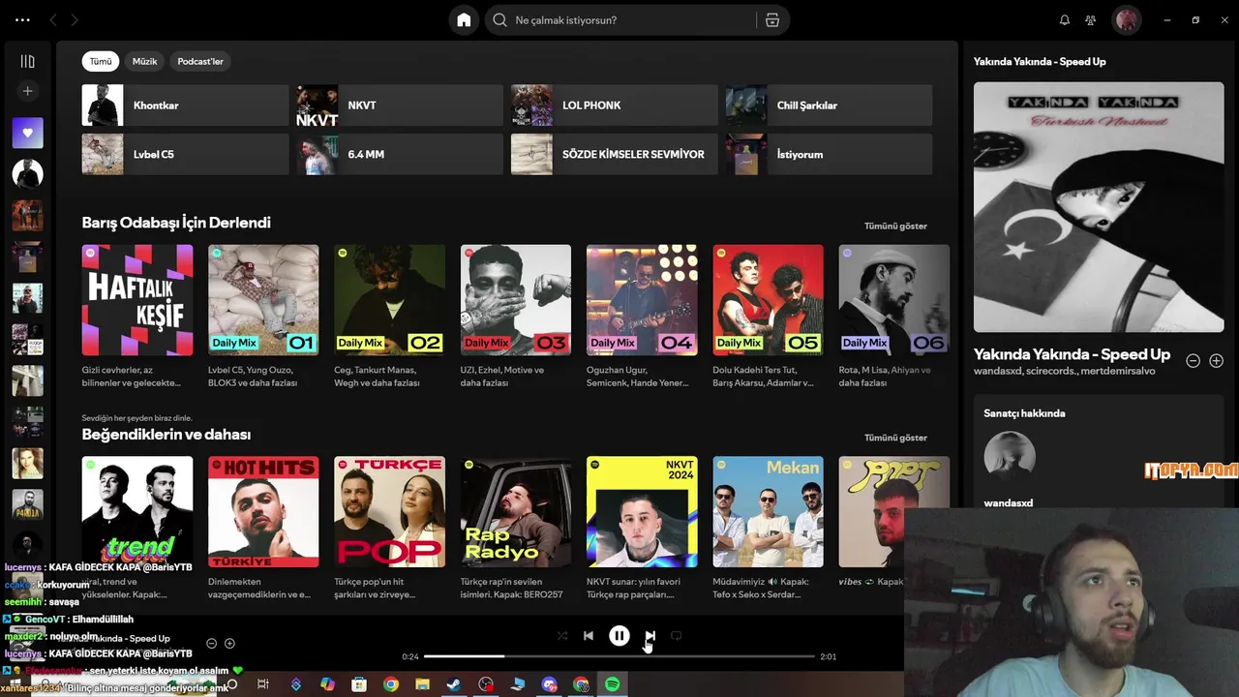This screenshot has width=1239, height=697.
Task: Open Task View on taskbar
Action: click(262, 684)
